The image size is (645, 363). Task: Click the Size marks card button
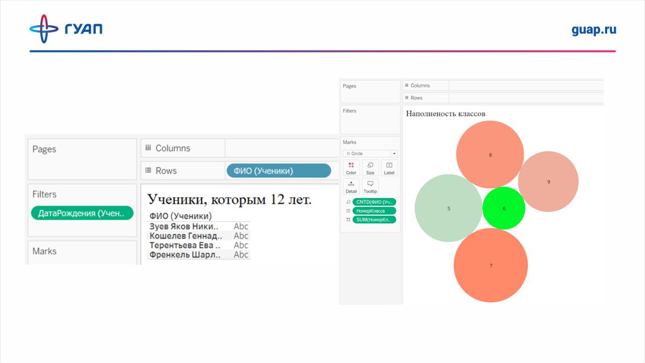(370, 168)
